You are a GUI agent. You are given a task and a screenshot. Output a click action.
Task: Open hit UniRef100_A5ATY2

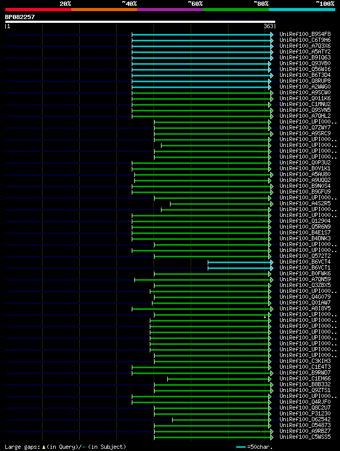pyautogui.click(x=305, y=52)
